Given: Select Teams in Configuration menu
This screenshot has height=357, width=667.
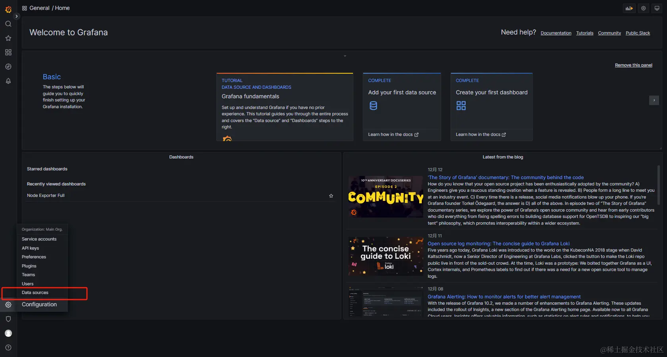Looking at the screenshot, I should click(x=28, y=275).
